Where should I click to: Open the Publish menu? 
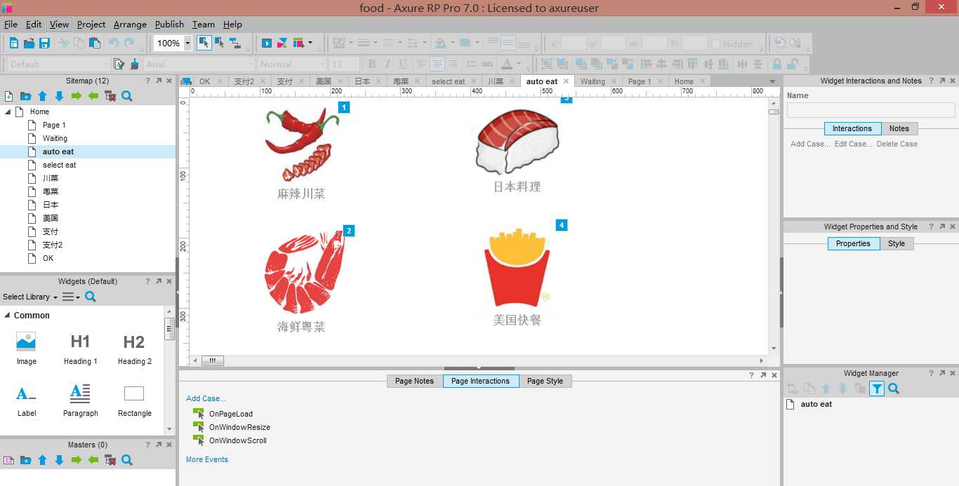pyautogui.click(x=169, y=24)
